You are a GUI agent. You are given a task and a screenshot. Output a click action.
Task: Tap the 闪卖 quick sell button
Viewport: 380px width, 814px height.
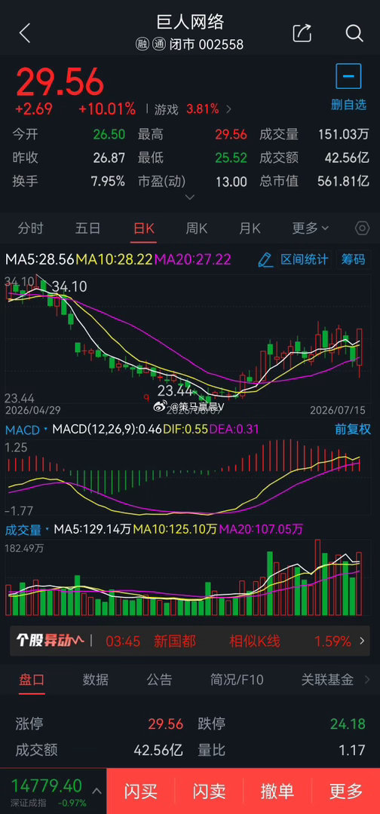(x=209, y=791)
